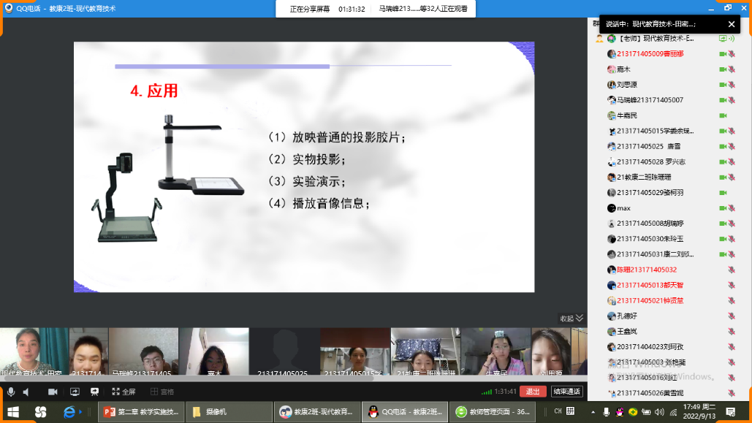Click muted mic icon beside 刘思源

click(732, 85)
